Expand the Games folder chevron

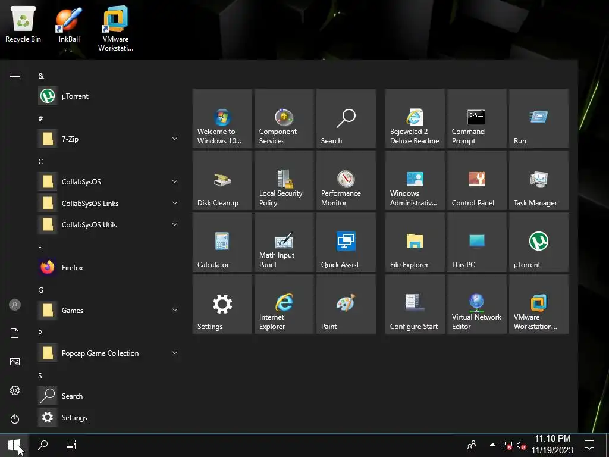(175, 310)
